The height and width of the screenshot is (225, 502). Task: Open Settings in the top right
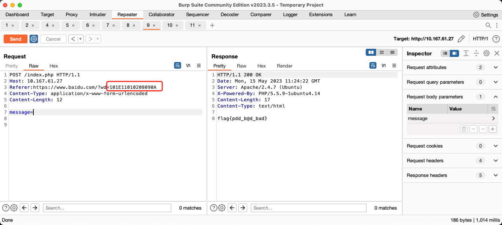486,15
